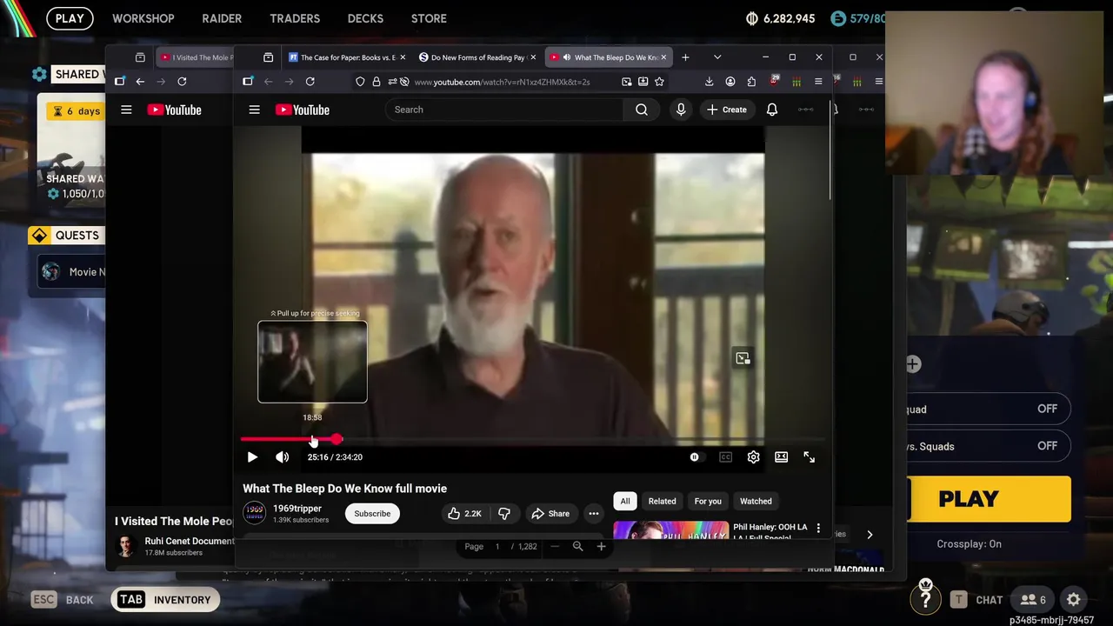The image size is (1113, 626).
Task: Click the YouTube logo in the front window
Action: (x=303, y=110)
